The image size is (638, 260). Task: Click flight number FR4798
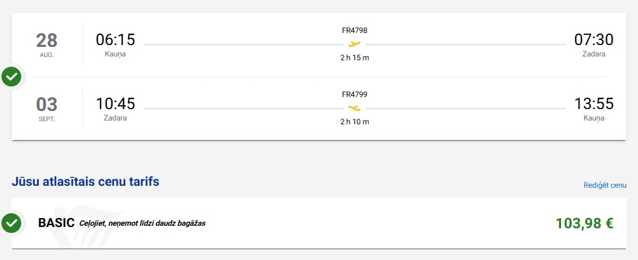(x=354, y=30)
